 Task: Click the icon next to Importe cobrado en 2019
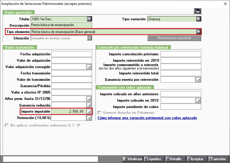pos(198,100)
